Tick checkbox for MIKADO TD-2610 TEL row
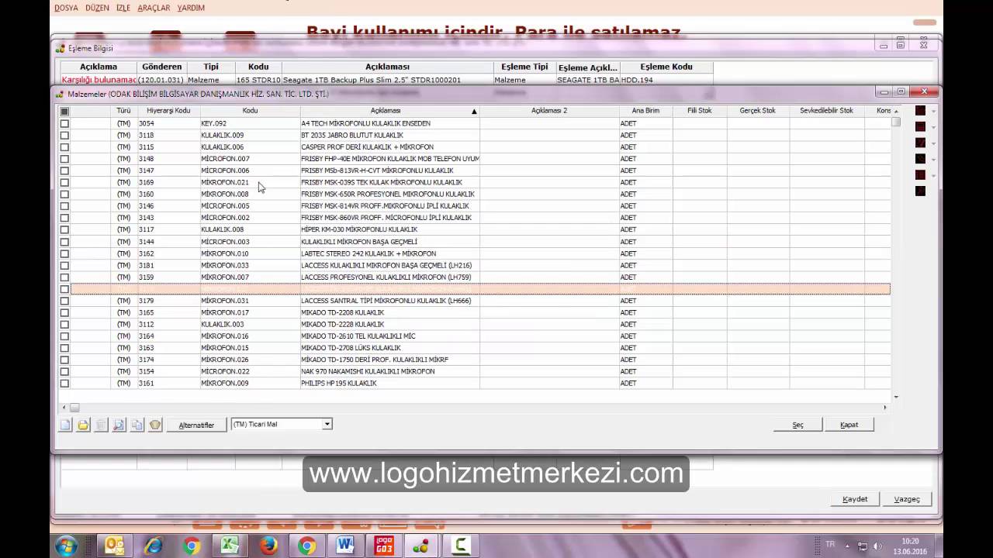993x558 pixels. coord(64,336)
